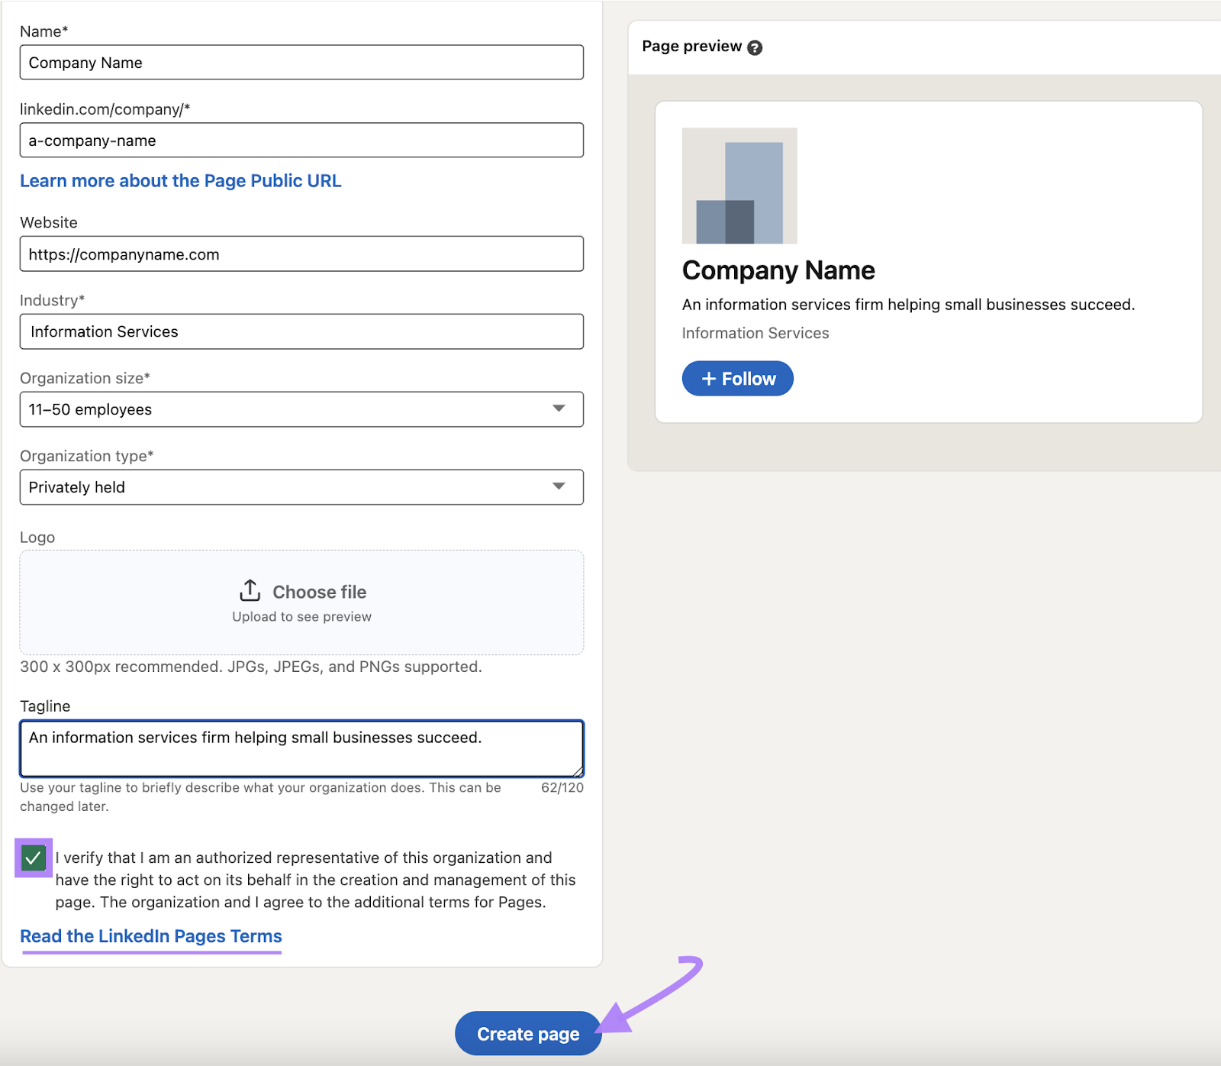Click the Create page button
1221x1066 pixels.
[527, 1033]
